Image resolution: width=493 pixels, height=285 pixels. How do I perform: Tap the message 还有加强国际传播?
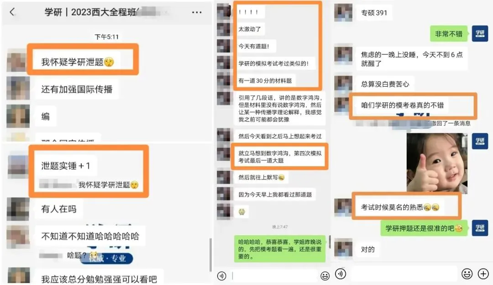coord(77,90)
